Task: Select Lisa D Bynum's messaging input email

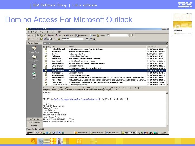Action: click(x=104, y=82)
